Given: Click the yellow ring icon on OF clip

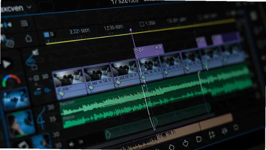Looking at the screenshot, I should click(x=136, y=51).
